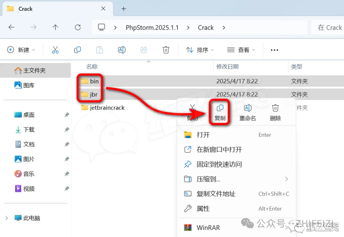Image resolution: width=344 pixels, height=237 pixels.
Task: Click the search box for Crack folder
Action: pos(328,27)
